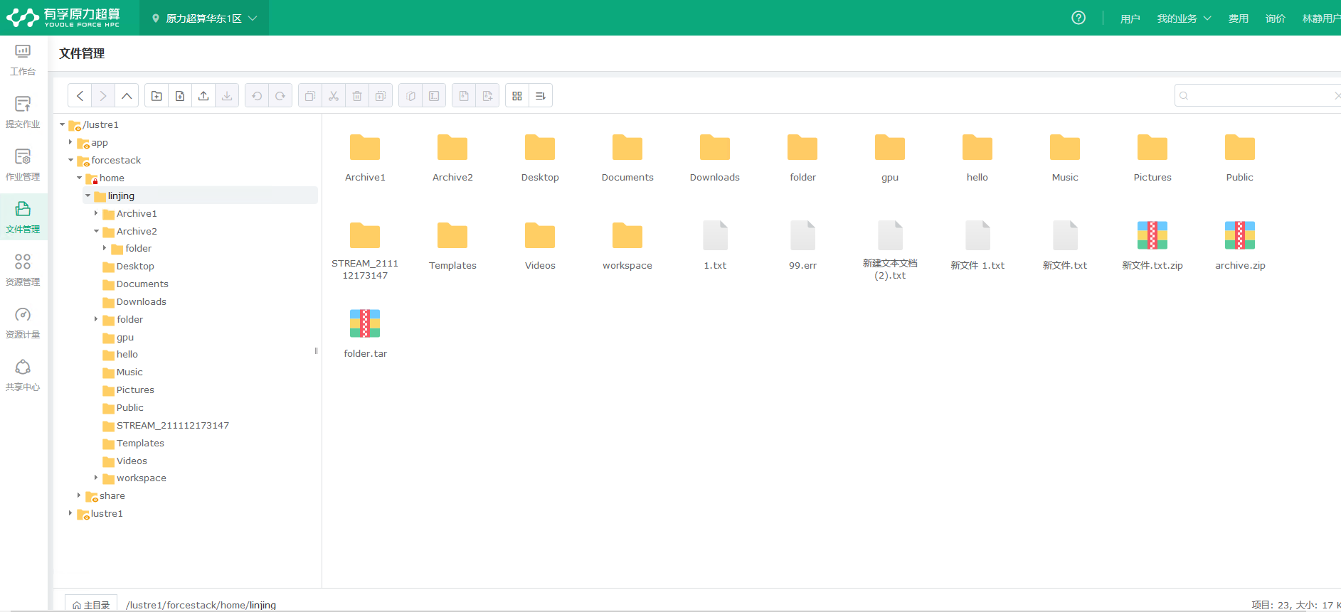
Task: Open the sort options icon
Action: [541, 96]
